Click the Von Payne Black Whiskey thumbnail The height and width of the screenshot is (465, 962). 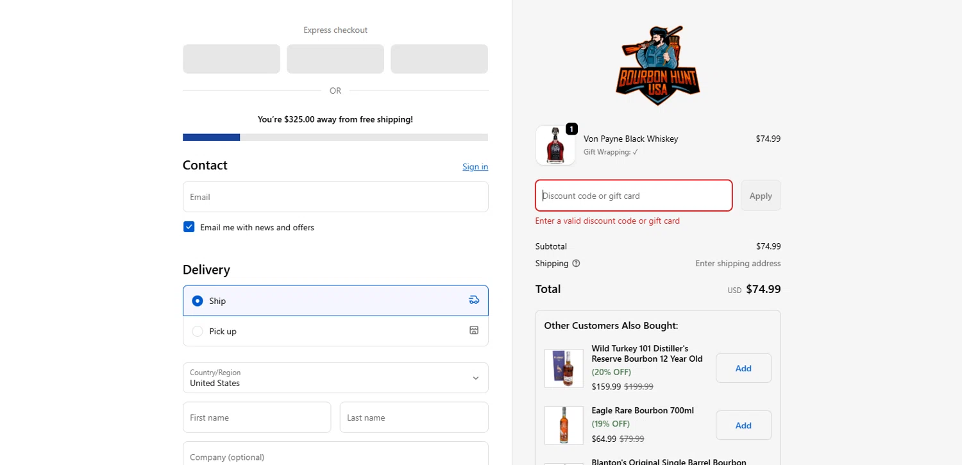click(x=555, y=145)
